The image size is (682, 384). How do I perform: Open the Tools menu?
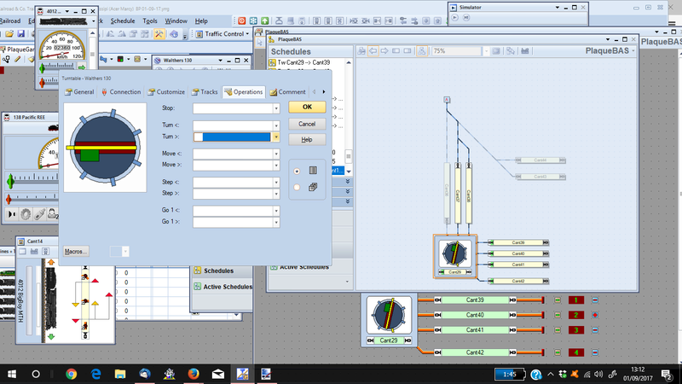150,20
